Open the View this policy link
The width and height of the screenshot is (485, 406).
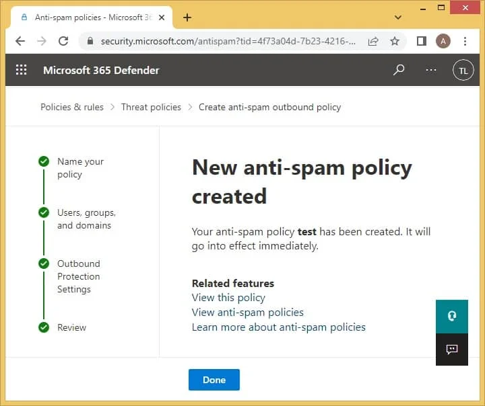(228, 298)
